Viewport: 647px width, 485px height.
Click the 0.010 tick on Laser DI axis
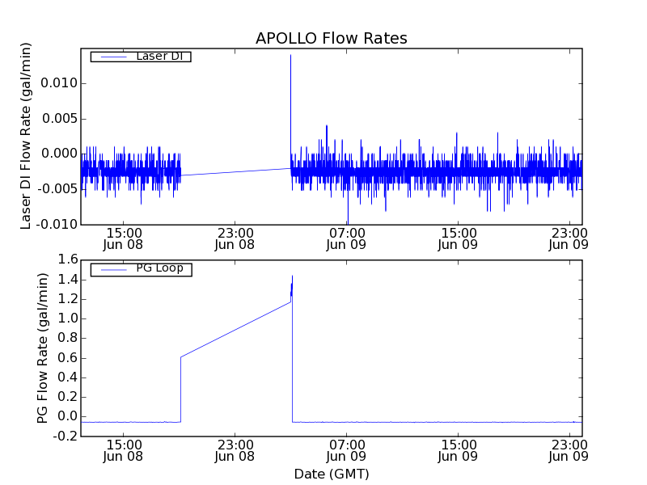pyautogui.click(x=59, y=83)
